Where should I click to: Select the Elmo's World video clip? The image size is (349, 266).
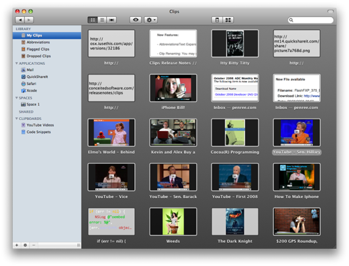(x=111, y=132)
